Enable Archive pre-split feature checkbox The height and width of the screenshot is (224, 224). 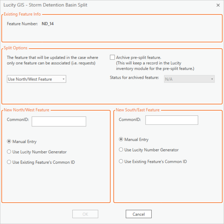112,57
